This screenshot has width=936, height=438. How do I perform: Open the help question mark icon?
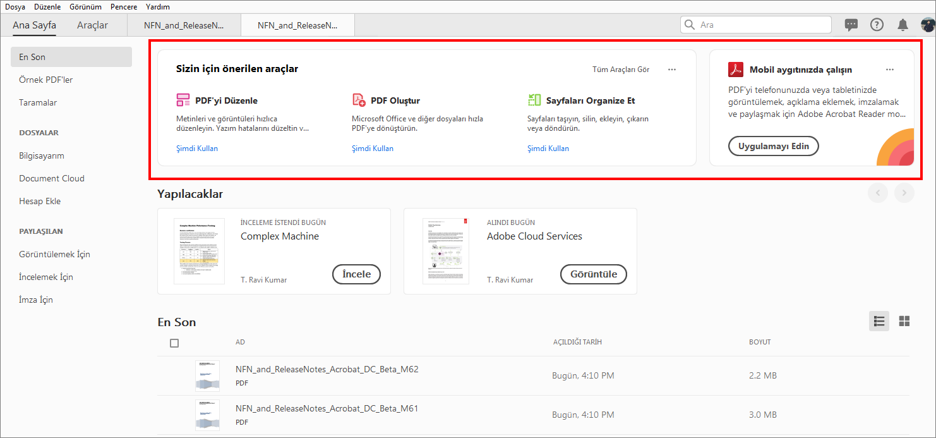pos(877,25)
